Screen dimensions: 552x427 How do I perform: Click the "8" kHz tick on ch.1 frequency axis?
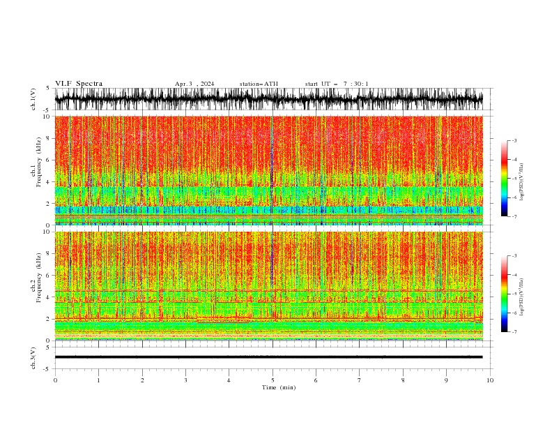pos(49,138)
